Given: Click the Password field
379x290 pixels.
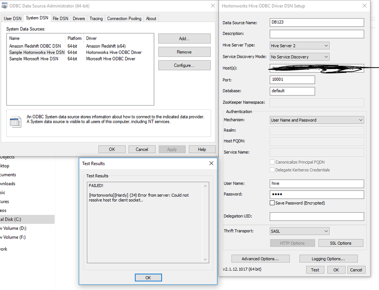Looking at the screenshot, I should point(317,194).
